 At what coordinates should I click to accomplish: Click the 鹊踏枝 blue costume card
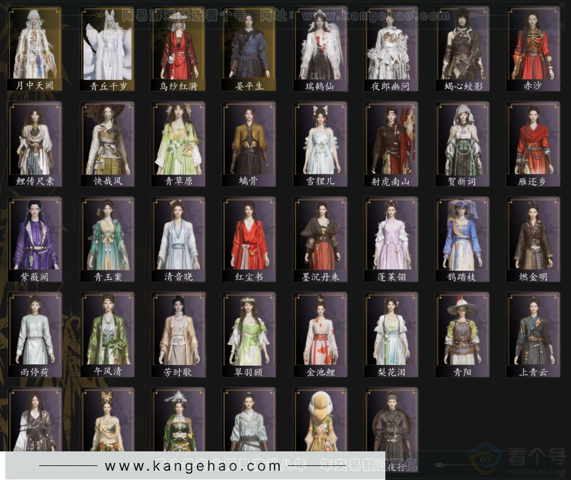pyautogui.click(x=462, y=239)
